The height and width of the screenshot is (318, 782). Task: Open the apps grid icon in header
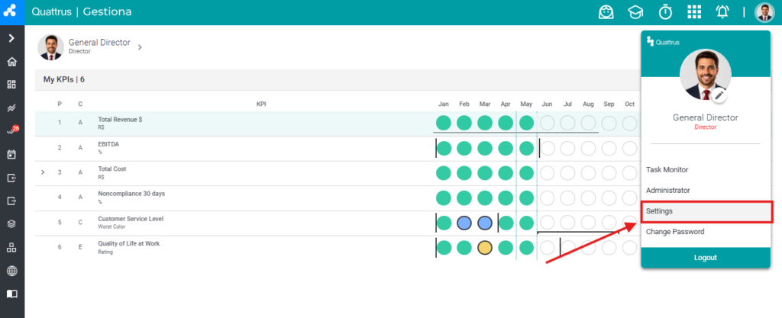(x=694, y=12)
